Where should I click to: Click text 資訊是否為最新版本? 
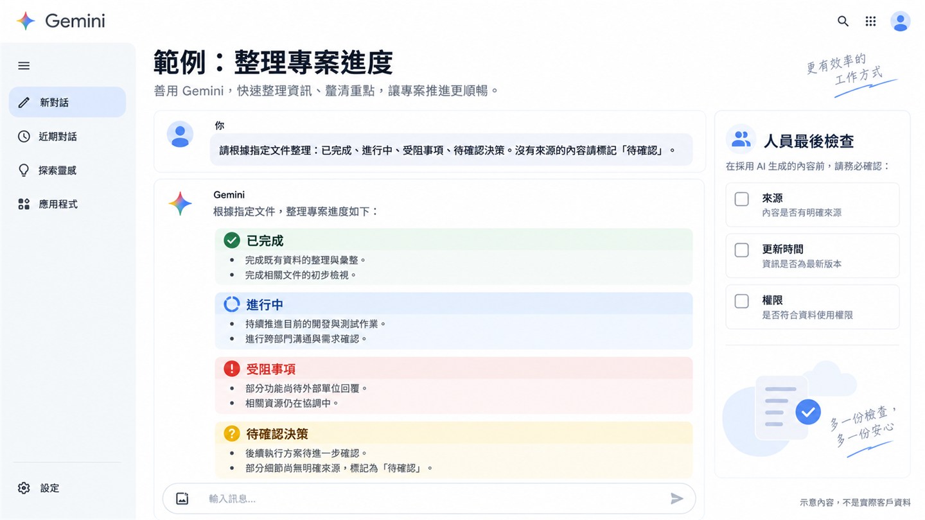pos(802,263)
